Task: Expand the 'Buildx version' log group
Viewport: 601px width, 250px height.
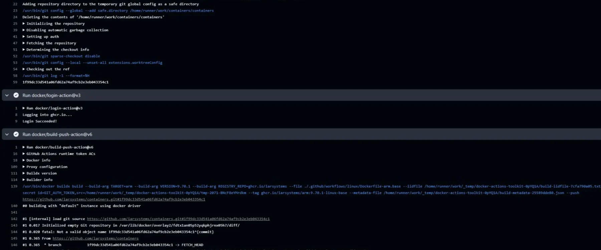Action: pyautogui.click(x=24, y=173)
